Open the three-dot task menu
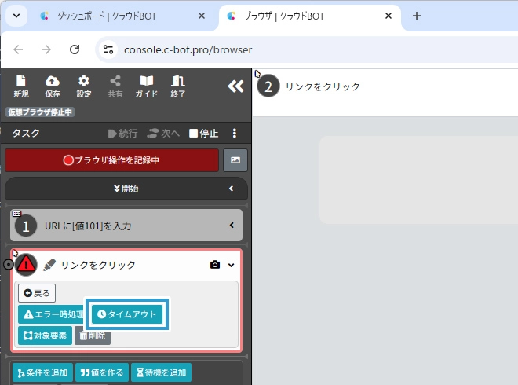 tap(234, 134)
